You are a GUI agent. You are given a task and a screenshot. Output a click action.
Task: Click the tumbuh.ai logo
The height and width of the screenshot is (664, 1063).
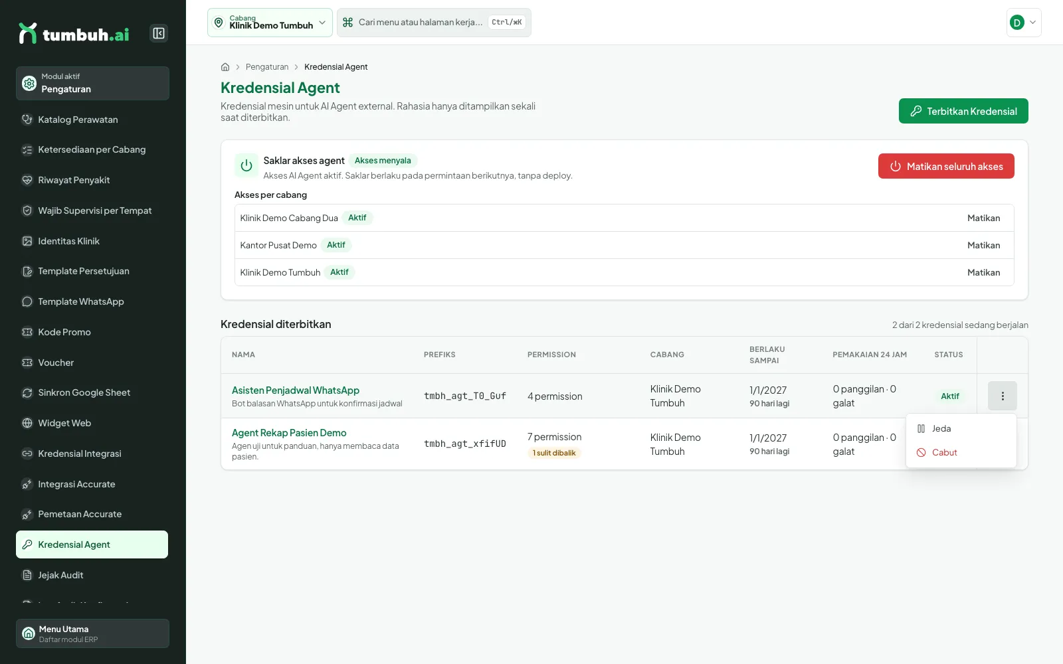tap(74, 34)
